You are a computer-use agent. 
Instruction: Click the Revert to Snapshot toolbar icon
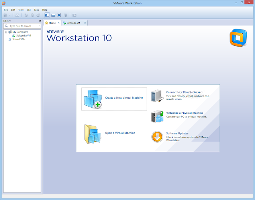click(32, 15)
